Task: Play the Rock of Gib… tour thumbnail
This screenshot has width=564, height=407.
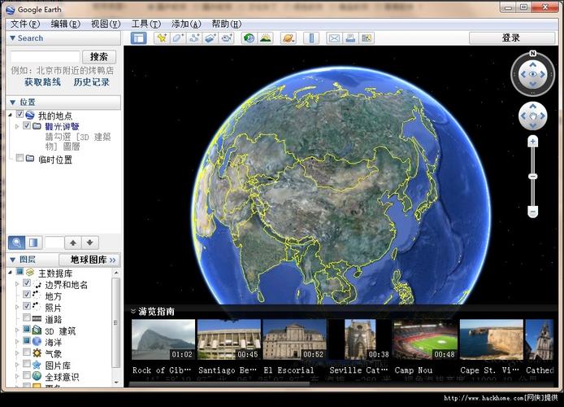Action: point(163,339)
